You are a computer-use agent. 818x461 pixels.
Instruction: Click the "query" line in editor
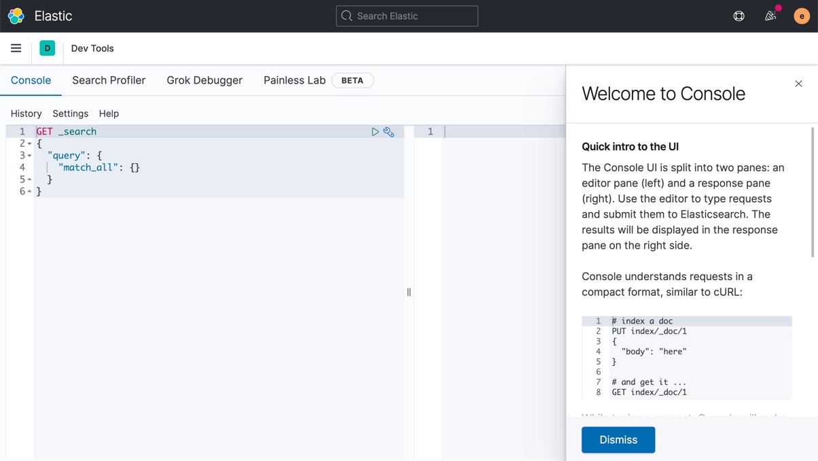pos(75,156)
